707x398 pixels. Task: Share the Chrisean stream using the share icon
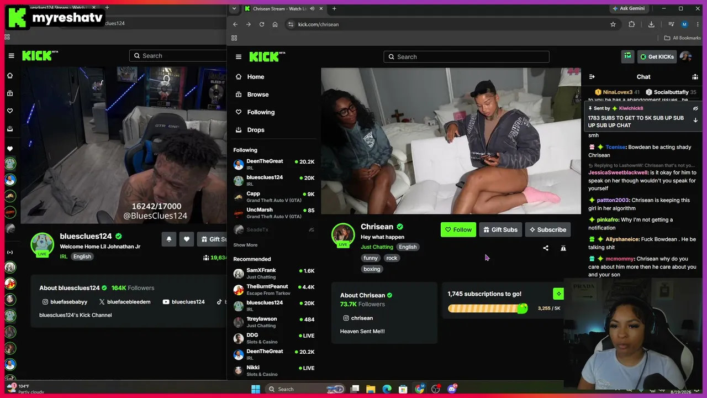(546, 248)
